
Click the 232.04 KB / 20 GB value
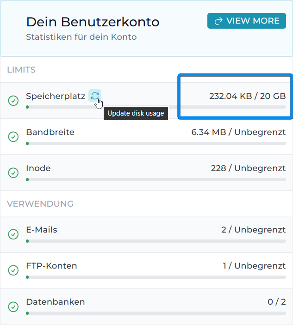coord(247,96)
